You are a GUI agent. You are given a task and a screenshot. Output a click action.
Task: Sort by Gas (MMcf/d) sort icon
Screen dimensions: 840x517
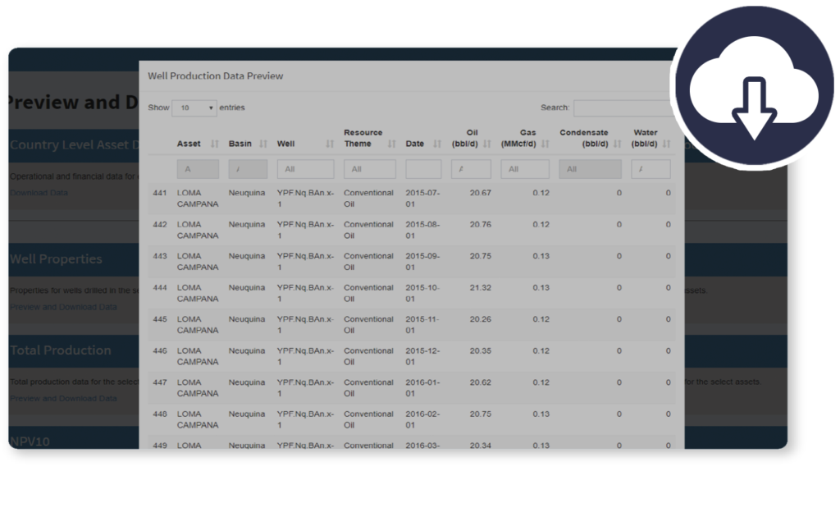(545, 144)
